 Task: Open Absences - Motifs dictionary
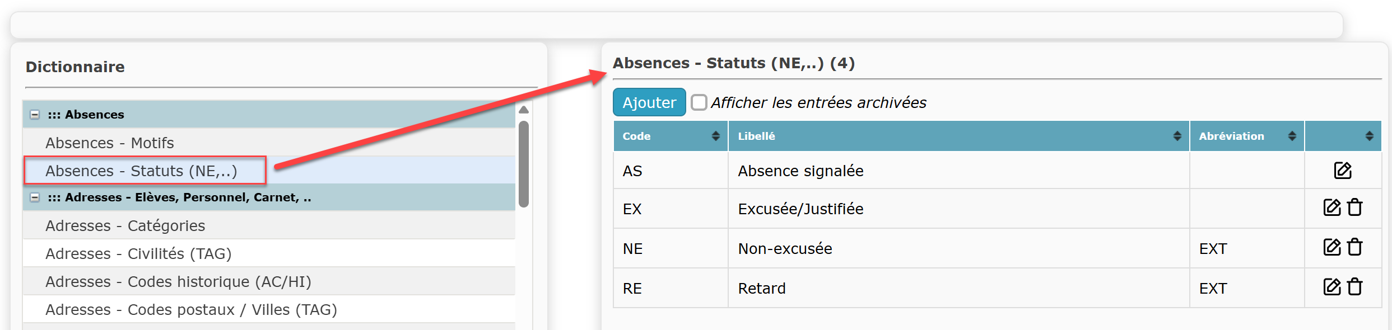coord(110,143)
